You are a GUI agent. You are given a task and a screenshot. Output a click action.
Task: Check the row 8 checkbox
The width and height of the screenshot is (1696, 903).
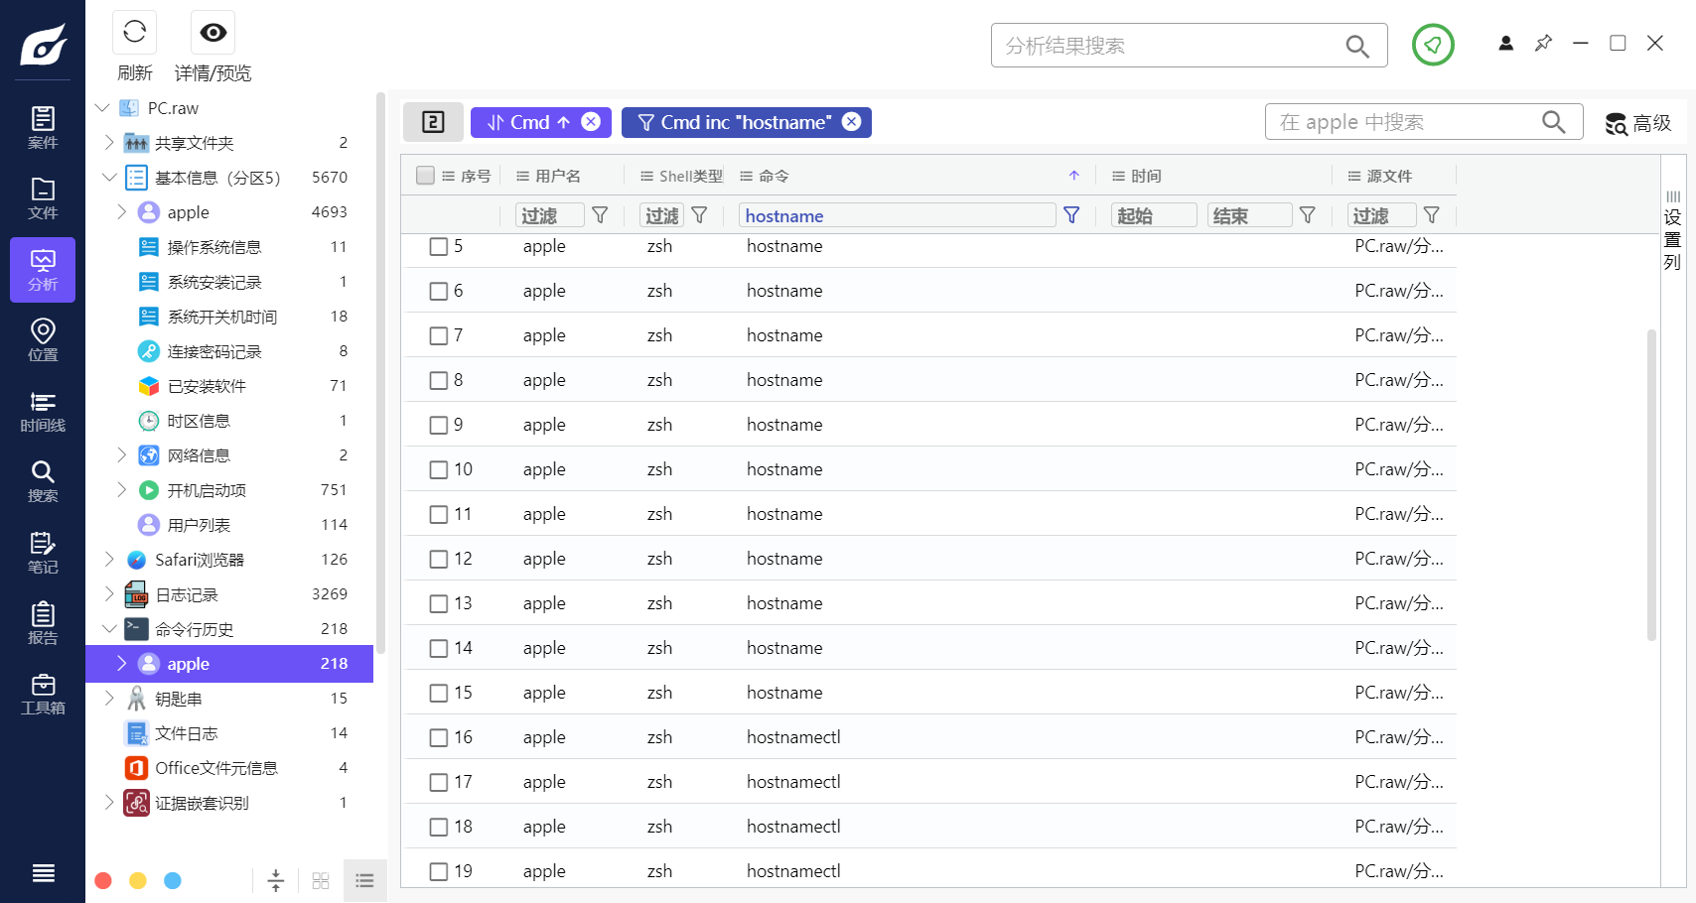point(439,380)
